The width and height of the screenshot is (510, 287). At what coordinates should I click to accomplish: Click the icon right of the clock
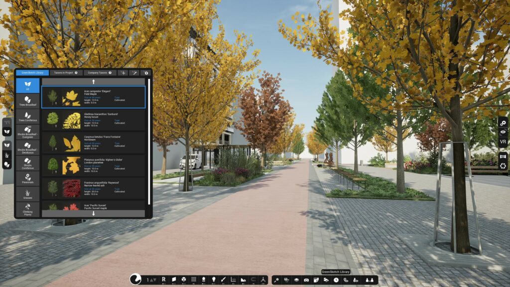coord(346,280)
